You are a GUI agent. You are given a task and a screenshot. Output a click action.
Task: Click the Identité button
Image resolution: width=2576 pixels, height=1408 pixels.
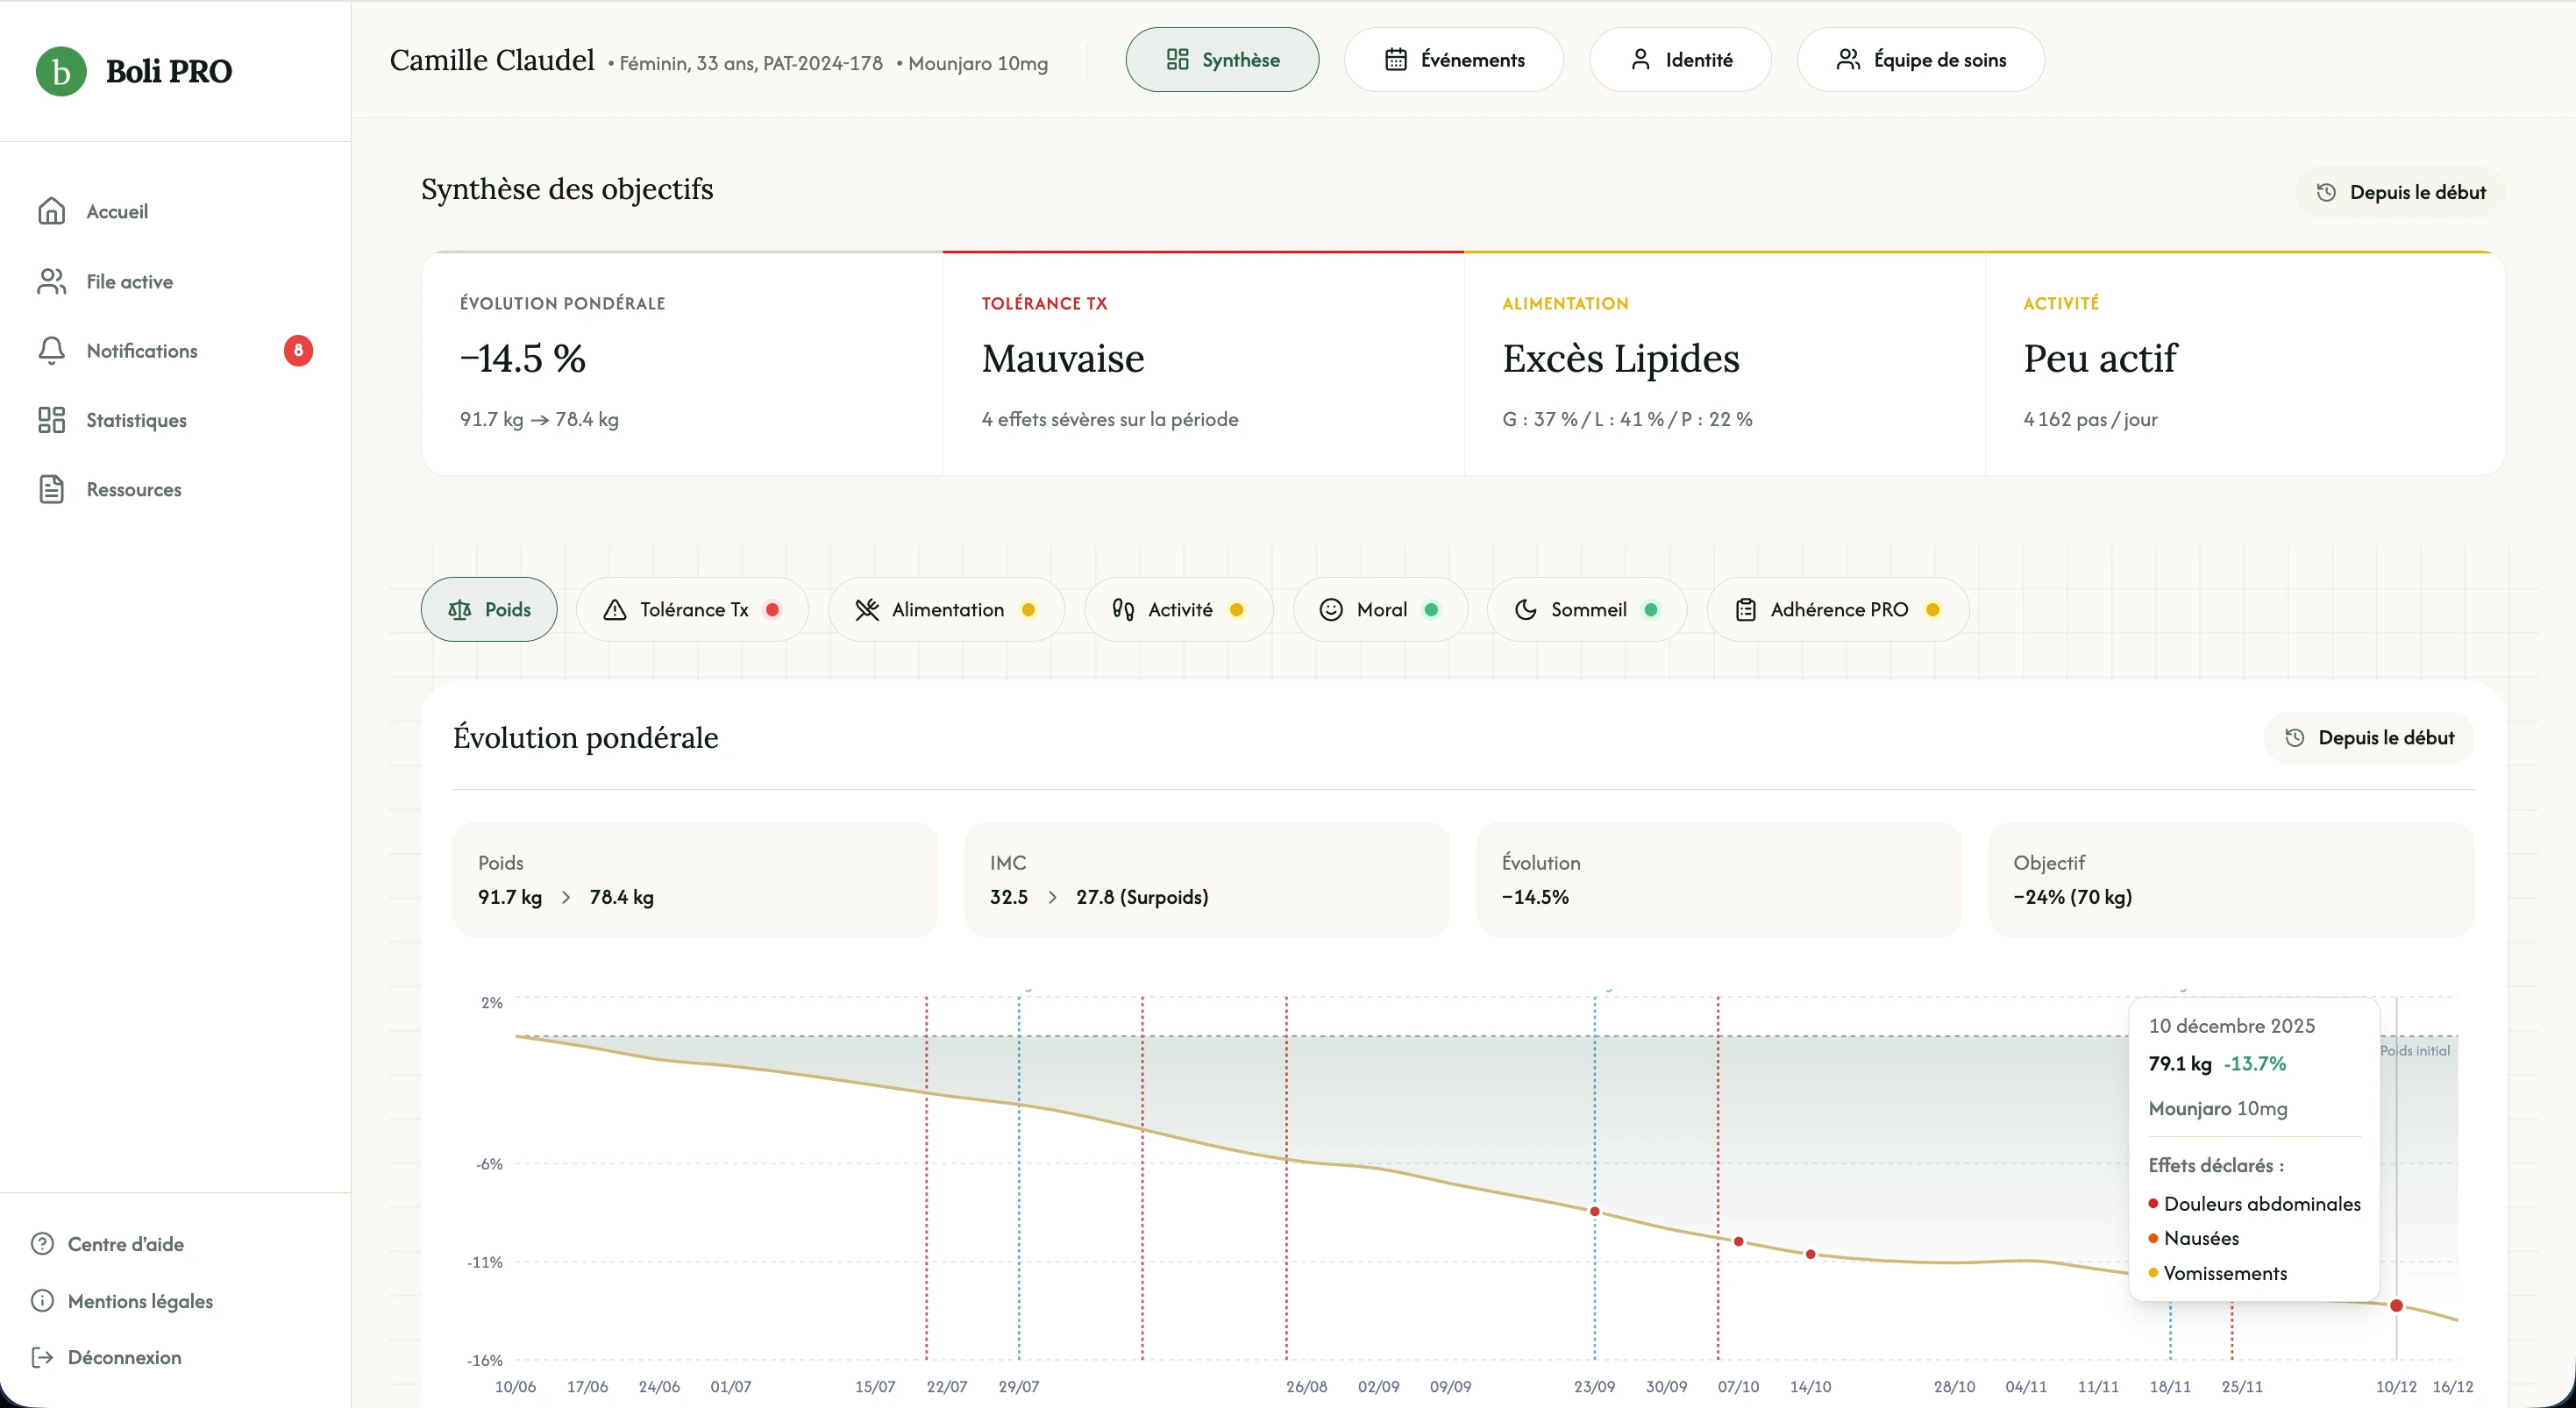pos(1680,60)
